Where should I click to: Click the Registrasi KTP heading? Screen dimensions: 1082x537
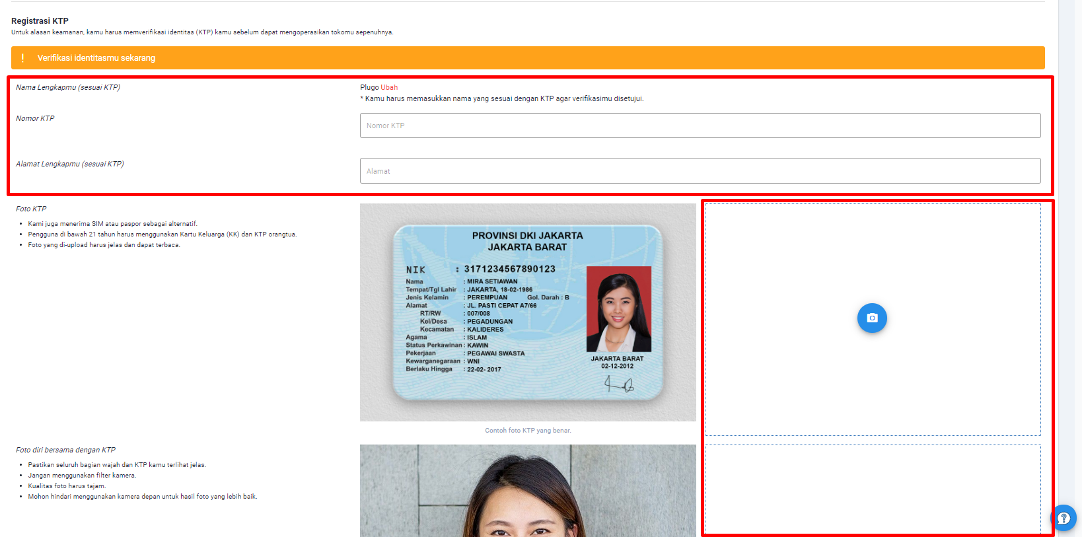click(40, 21)
